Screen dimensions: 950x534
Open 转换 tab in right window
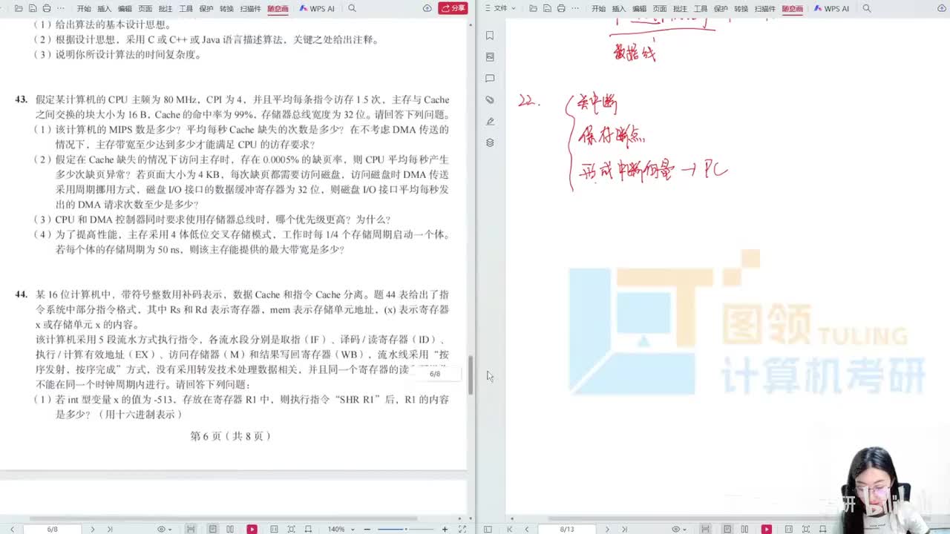coord(741,9)
